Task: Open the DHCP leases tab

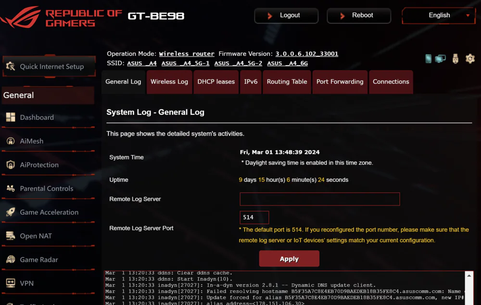Action: click(x=216, y=82)
